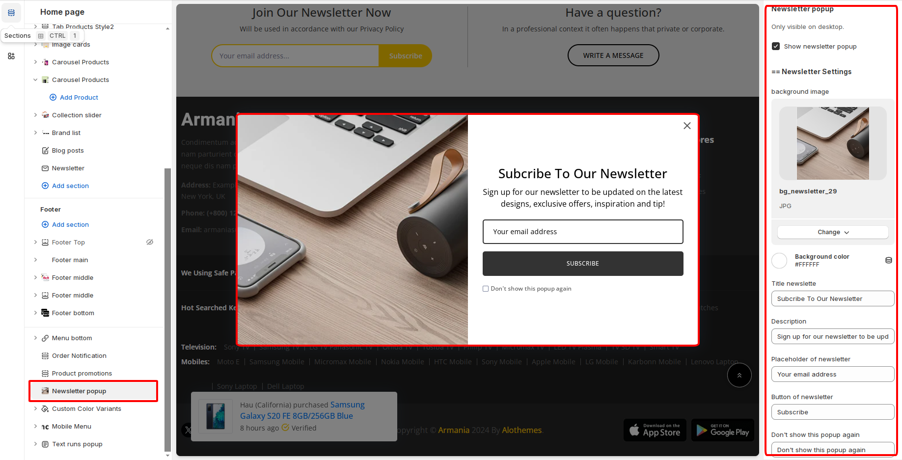Select Order Notification section
Viewport: 902px width, 460px height.
pos(79,355)
